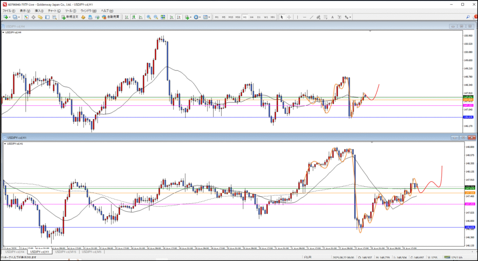Open the ウィンドウ (Window) menu
The height and width of the screenshot is (261, 478).
pos(89,11)
